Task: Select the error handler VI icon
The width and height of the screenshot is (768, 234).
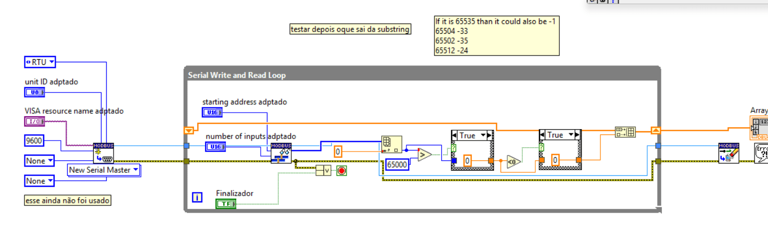Action: pos(761,154)
